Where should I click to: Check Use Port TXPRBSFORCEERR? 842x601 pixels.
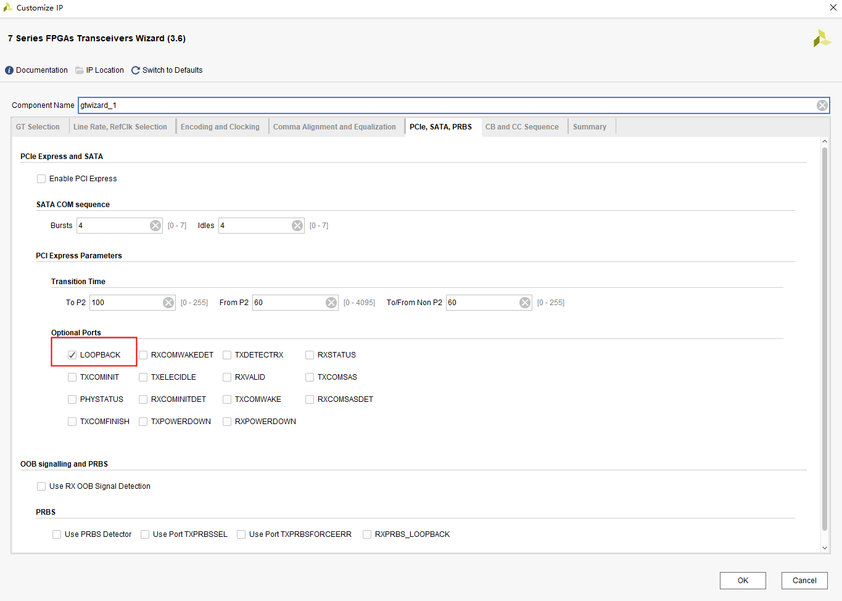(x=241, y=534)
